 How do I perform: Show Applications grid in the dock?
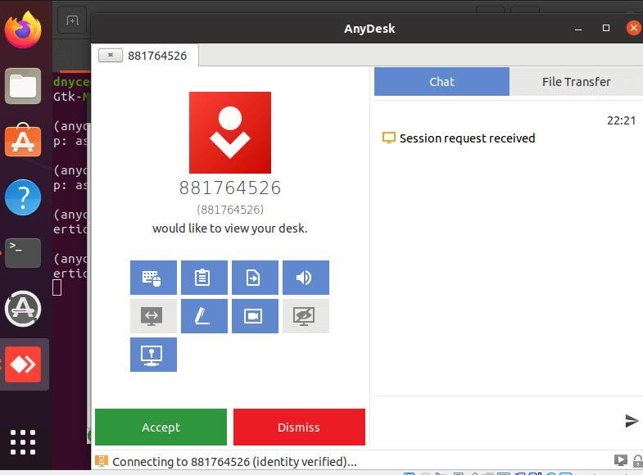(23, 442)
